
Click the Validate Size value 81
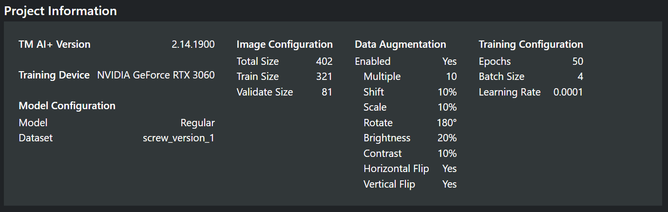(326, 92)
